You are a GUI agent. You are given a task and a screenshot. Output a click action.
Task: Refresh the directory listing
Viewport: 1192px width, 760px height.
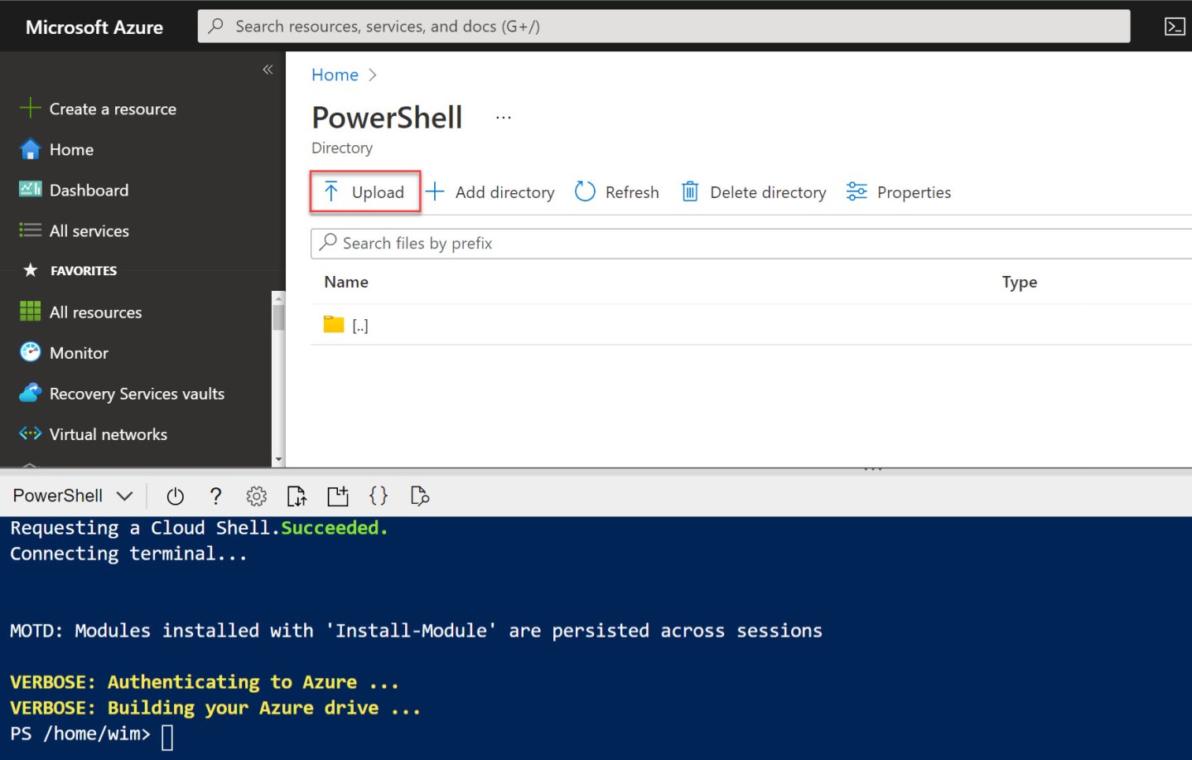tap(617, 192)
